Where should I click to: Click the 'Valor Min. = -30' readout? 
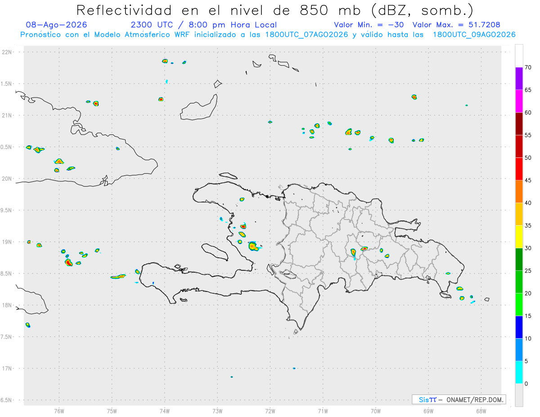(x=369, y=25)
